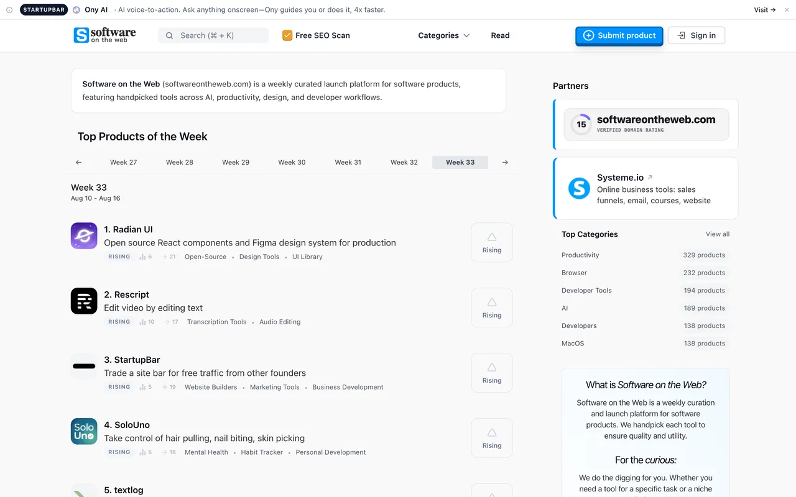Open the textlog product title
This screenshot has width=796, height=497.
tap(124, 490)
